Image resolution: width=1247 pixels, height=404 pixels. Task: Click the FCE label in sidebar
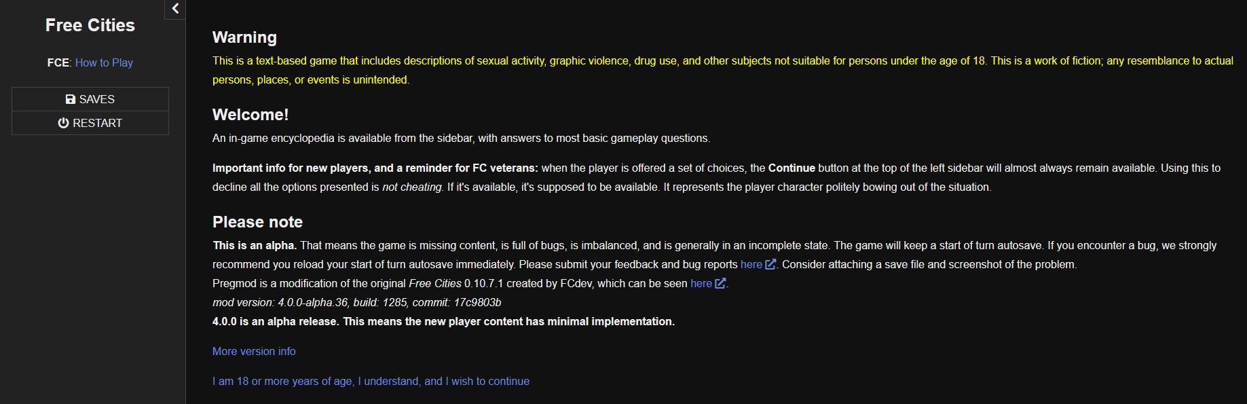coord(58,62)
